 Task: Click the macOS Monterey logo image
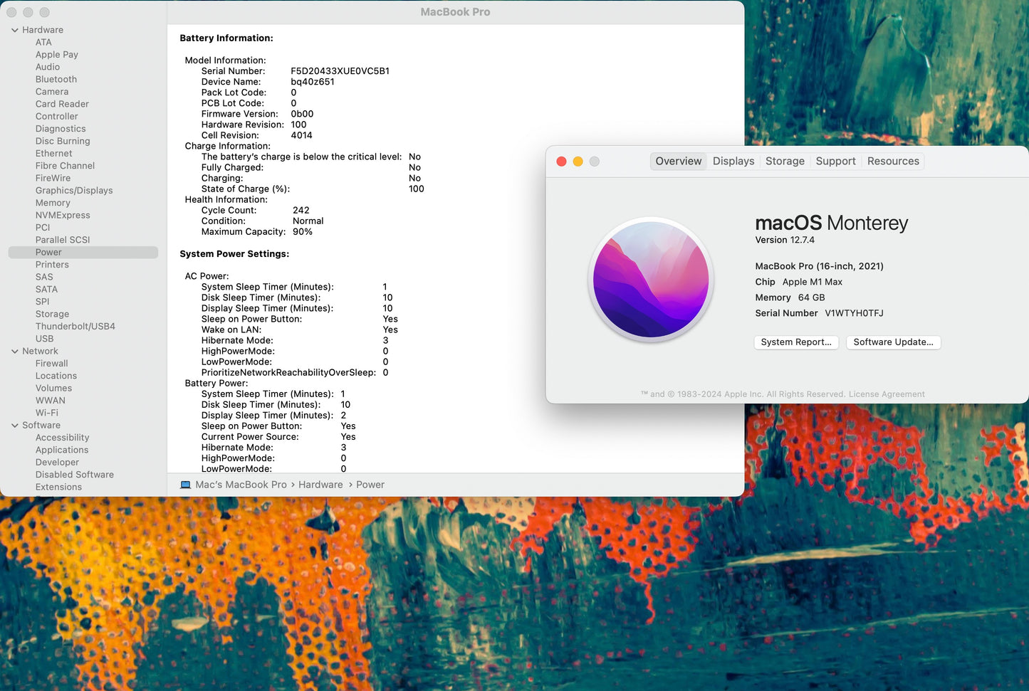tap(651, 279)
